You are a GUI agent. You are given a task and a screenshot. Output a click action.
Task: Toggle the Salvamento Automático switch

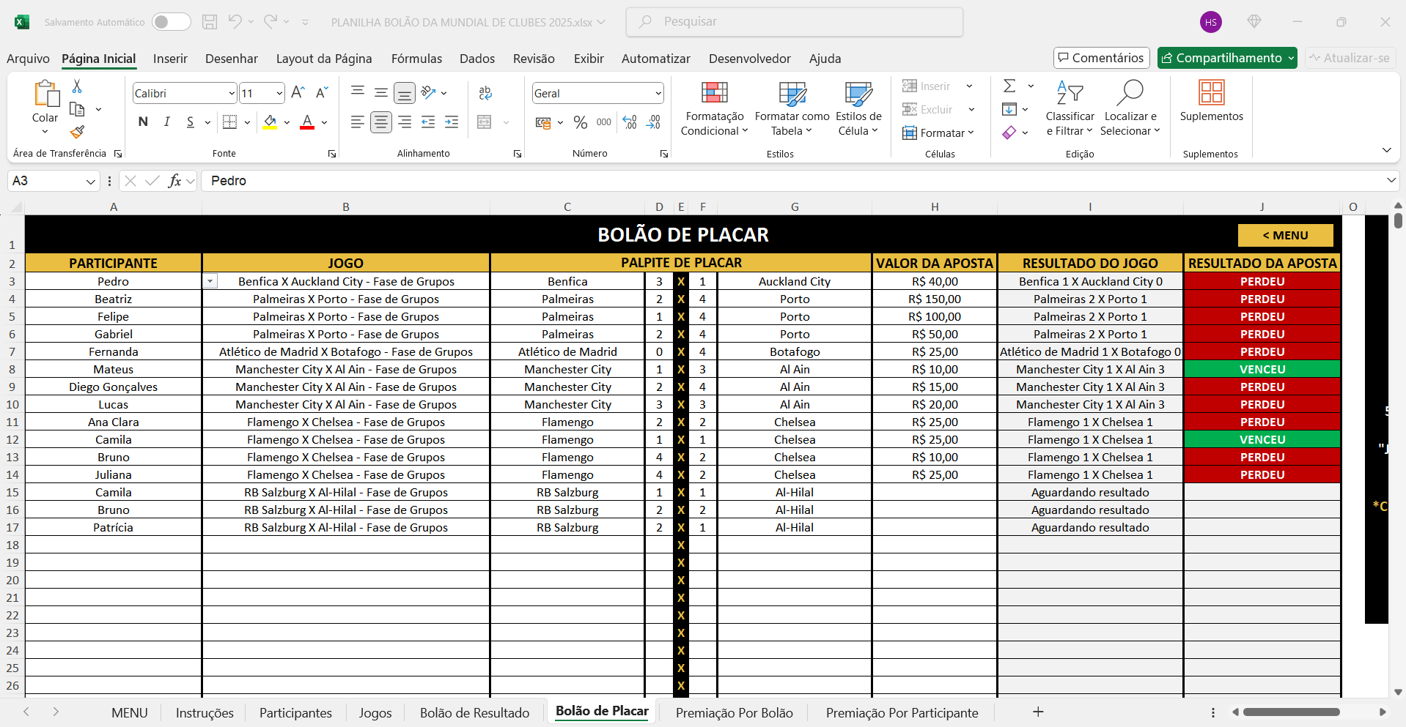172,22
